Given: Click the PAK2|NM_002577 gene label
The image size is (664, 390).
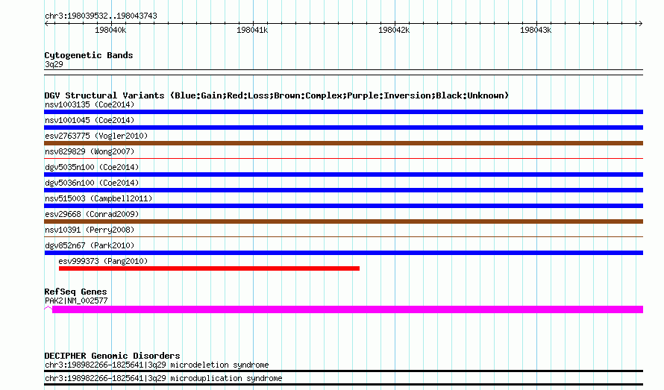Looking at the screenshot, I should (x=76, y=301).
